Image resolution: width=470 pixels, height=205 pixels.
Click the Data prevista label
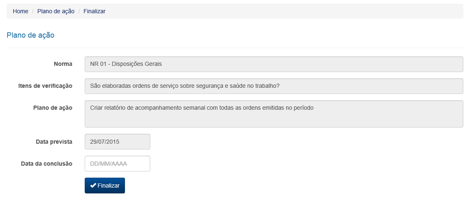(54, 142)
